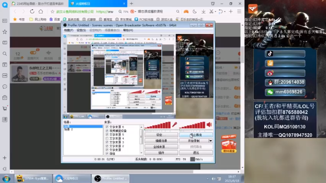This screenshot has height=183, width=326.
Task: Click the sources list scroll-down arrow
Action: (142, 153)
